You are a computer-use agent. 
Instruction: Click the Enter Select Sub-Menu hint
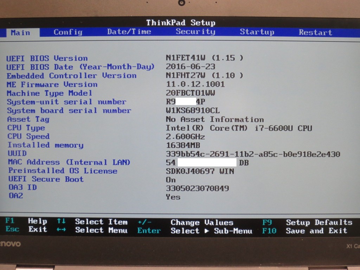195,231
